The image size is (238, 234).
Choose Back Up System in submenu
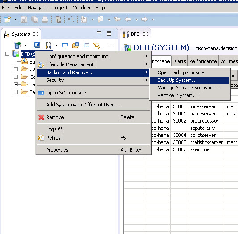pos(190,80)
